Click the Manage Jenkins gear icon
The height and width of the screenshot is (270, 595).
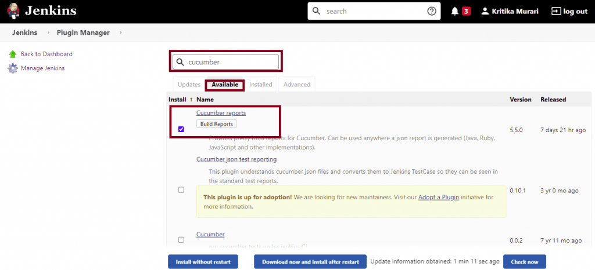tap(13, 68)
